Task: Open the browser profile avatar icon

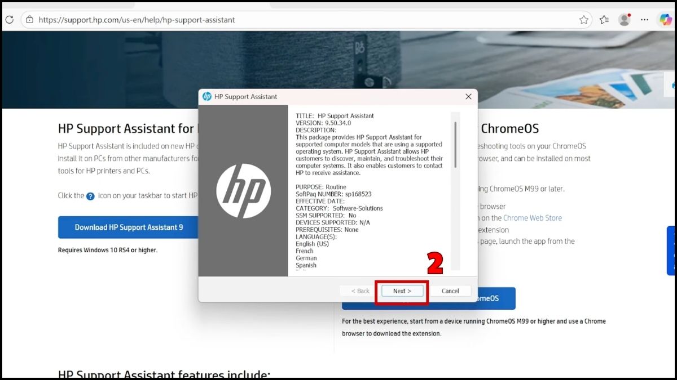Action: click(x=625, y=20)
